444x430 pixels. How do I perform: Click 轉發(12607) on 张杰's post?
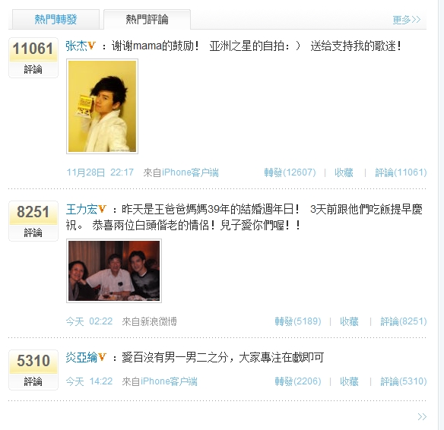pos(290,172)
